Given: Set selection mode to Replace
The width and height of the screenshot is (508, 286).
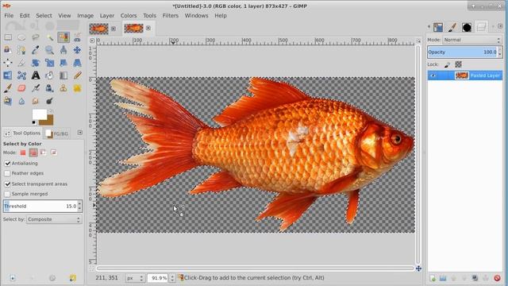Looking at the screenshot, I should tap(23, 153).
